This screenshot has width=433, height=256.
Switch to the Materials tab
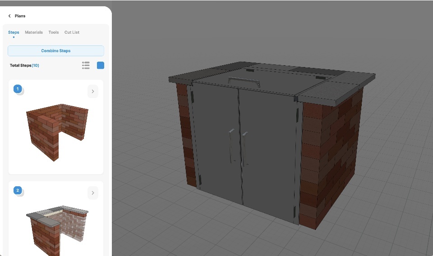(34, 32)
